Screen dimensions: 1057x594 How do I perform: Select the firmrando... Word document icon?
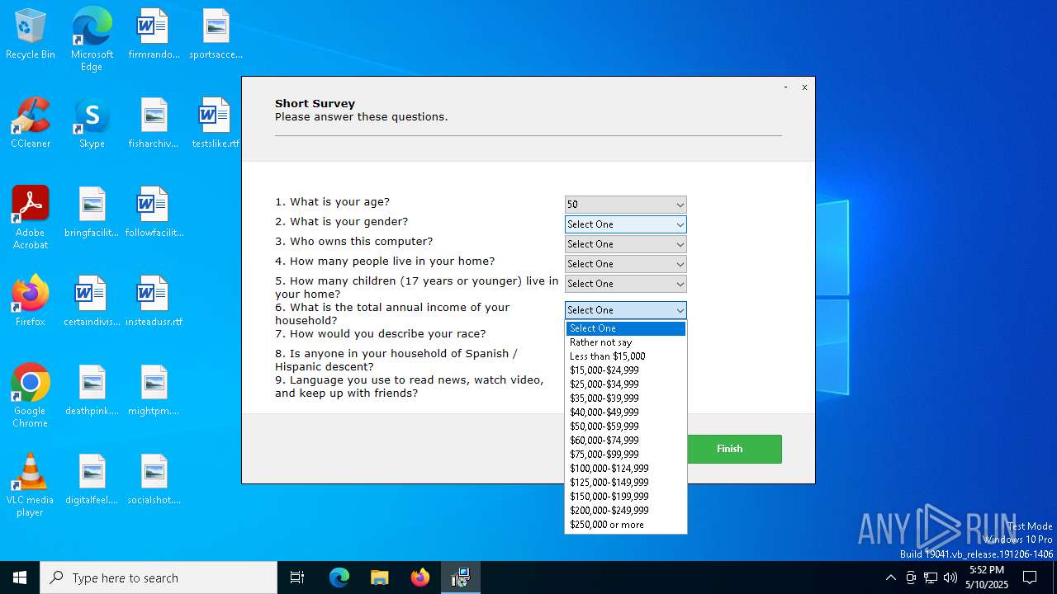tap(154, 35)
